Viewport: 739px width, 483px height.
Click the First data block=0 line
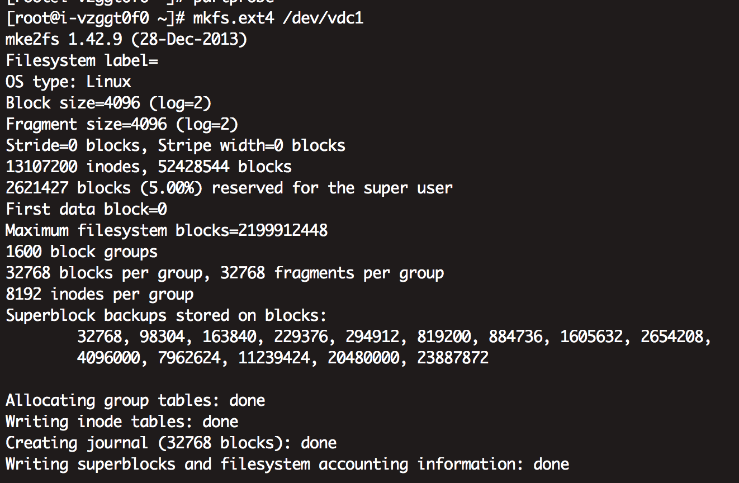click(87, 209)
